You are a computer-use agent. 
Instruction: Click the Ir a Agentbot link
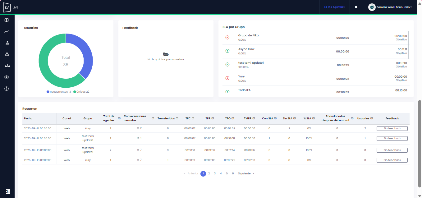tap(334, 7)
